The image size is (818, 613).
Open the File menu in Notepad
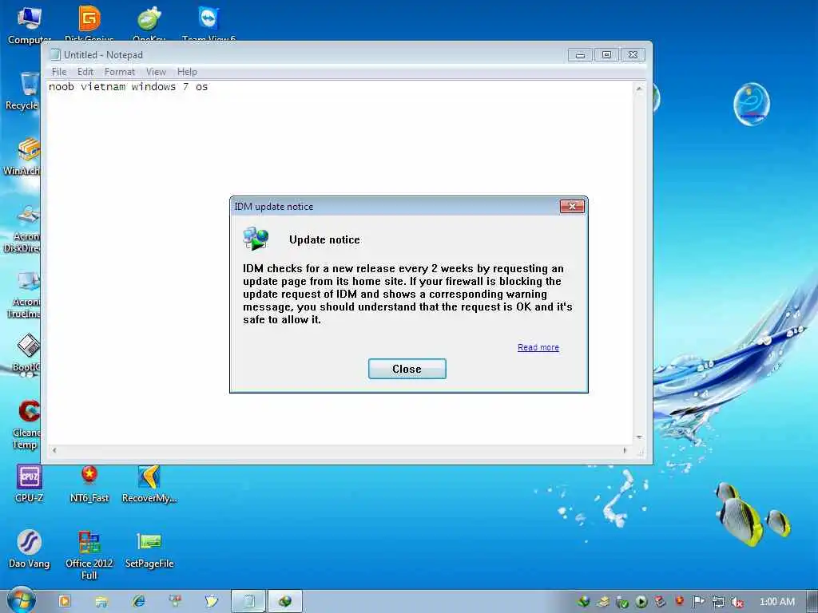(59, 71)
